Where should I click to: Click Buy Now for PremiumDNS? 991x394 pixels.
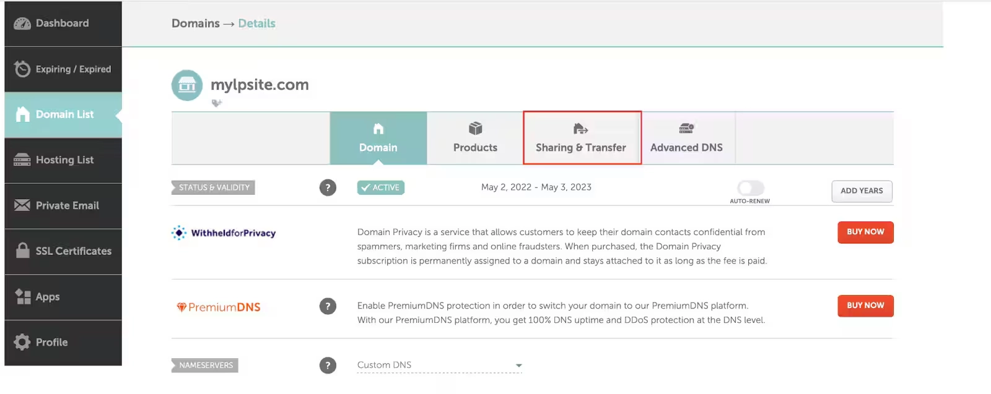(x=865, y=306)
